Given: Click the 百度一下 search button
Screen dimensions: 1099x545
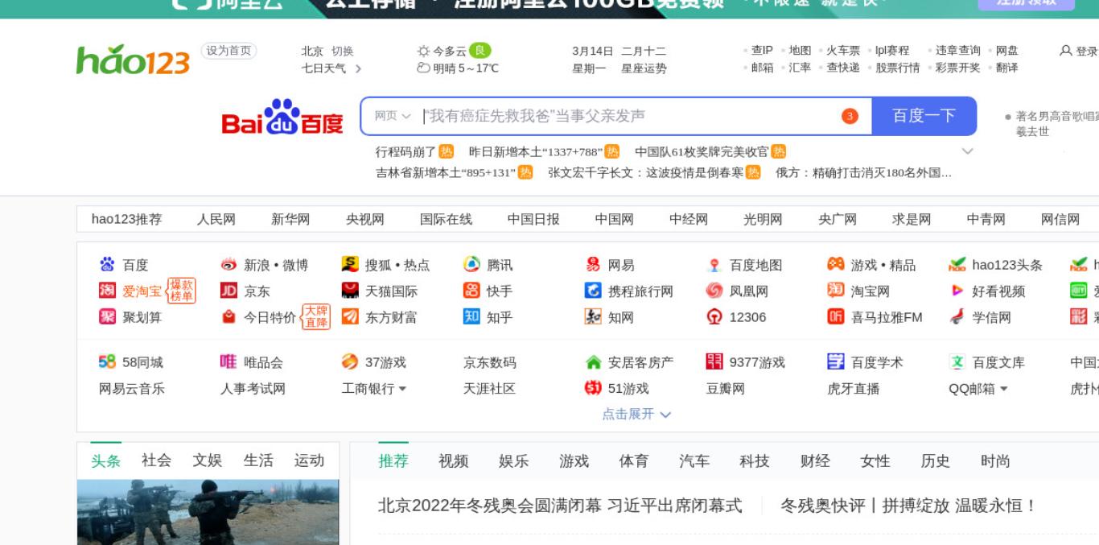Looking at the screenshot, I should [x=924, y=116].
